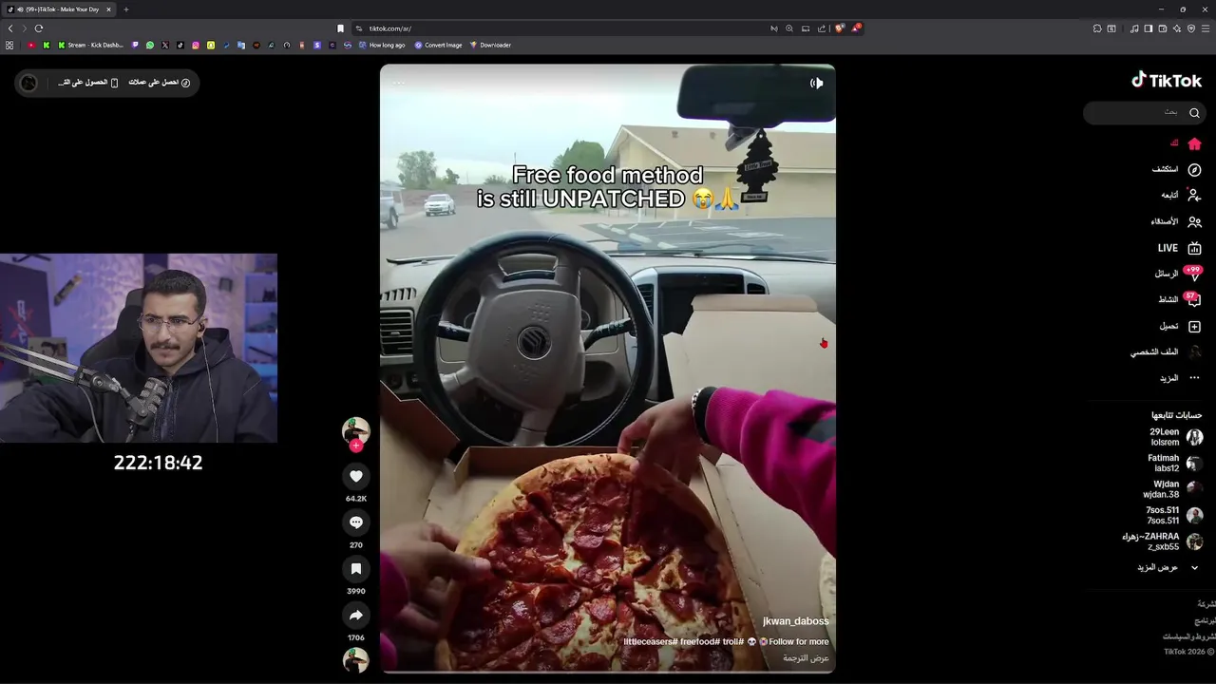Open Following (أتابعه) in the sidebar

[x=1181, y=195]
